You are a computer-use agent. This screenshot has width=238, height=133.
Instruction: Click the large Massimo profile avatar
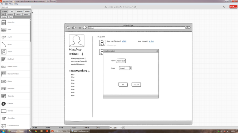(77, 41)
